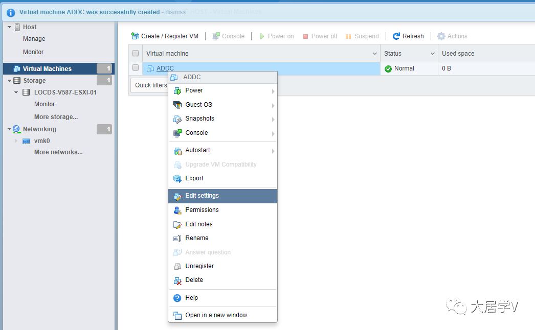The width and height of the screenshot is (535, 330).
Task: Click the Refresh button label
Action: click(413, 36)
